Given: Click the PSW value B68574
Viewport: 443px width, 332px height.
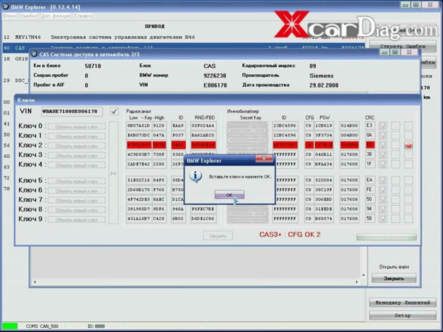Looking at the screenshot, I should click(x=323, y=219).
